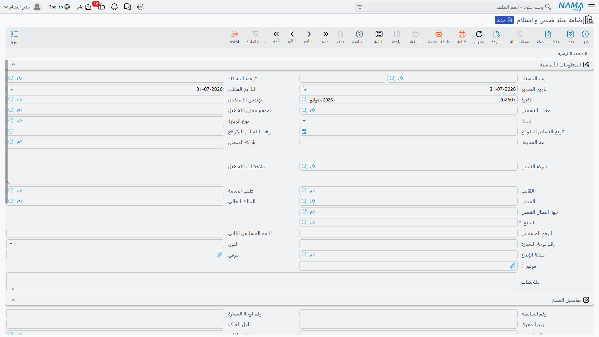Open the AI bot icon in top bar
599x337 pixels.
click(x=141, y=7)
